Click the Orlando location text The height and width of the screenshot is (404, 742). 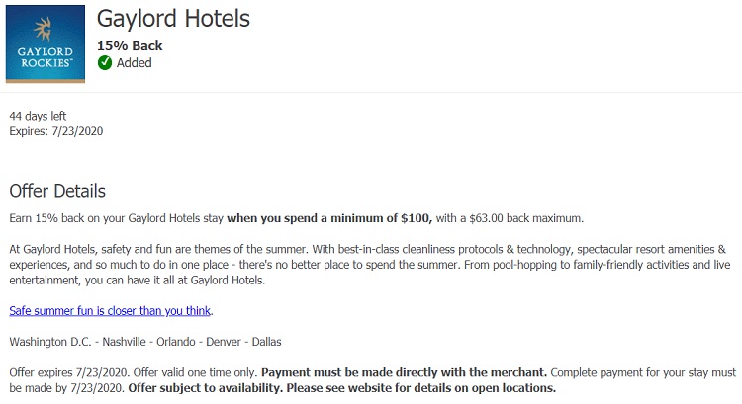175,342
